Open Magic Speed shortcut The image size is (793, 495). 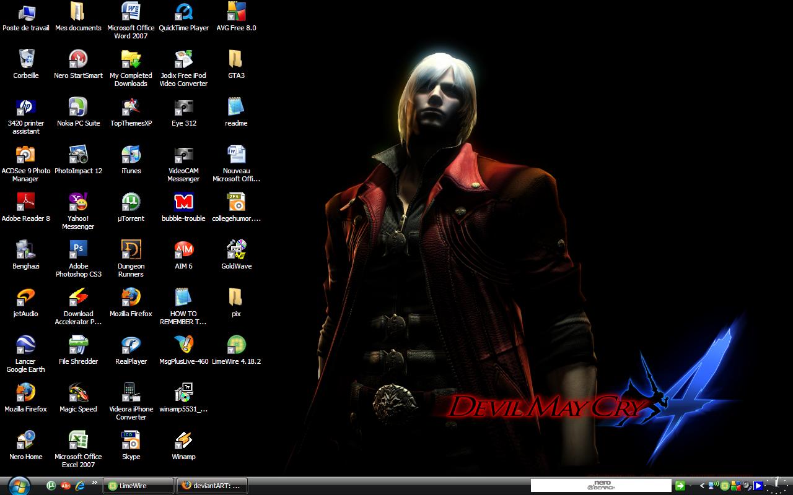click(x=78, y=398)
